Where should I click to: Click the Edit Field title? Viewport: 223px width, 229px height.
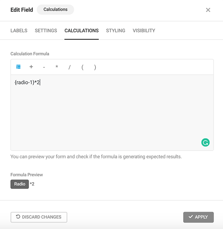(x=22, y=10)
